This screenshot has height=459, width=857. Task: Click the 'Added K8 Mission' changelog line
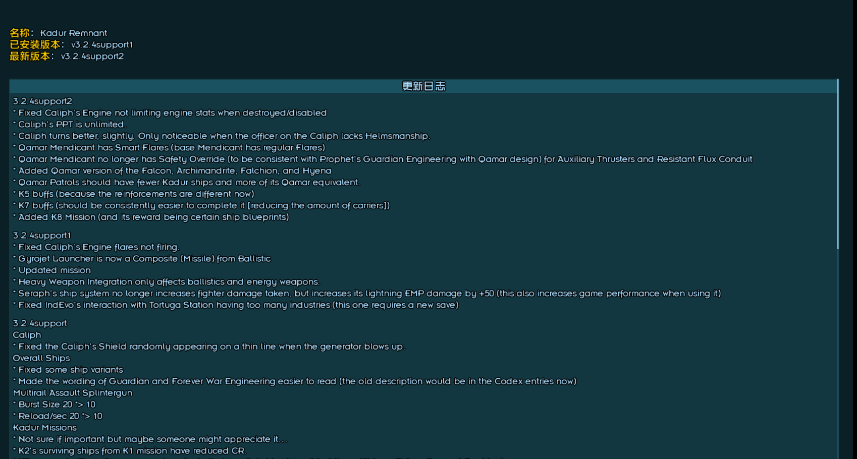pos(151,217)
